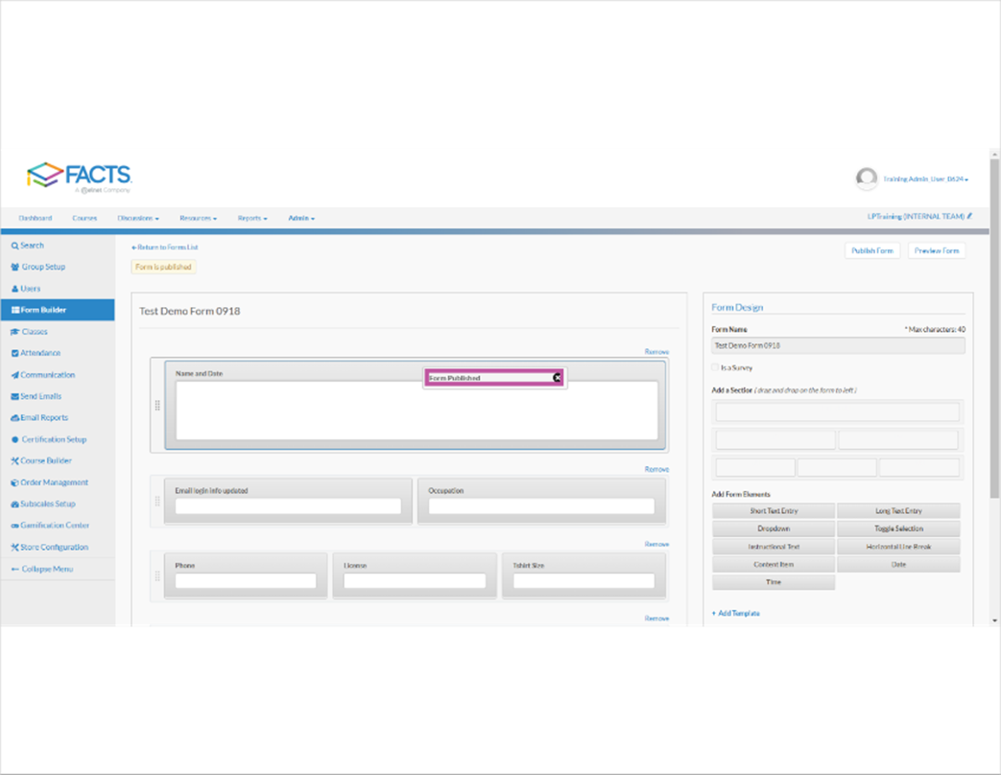Image resolution: width=1001 pixels, height=775 pixels.
Task: Toggle the Is a Survey checkbox
Action: (x=715, y=367)
